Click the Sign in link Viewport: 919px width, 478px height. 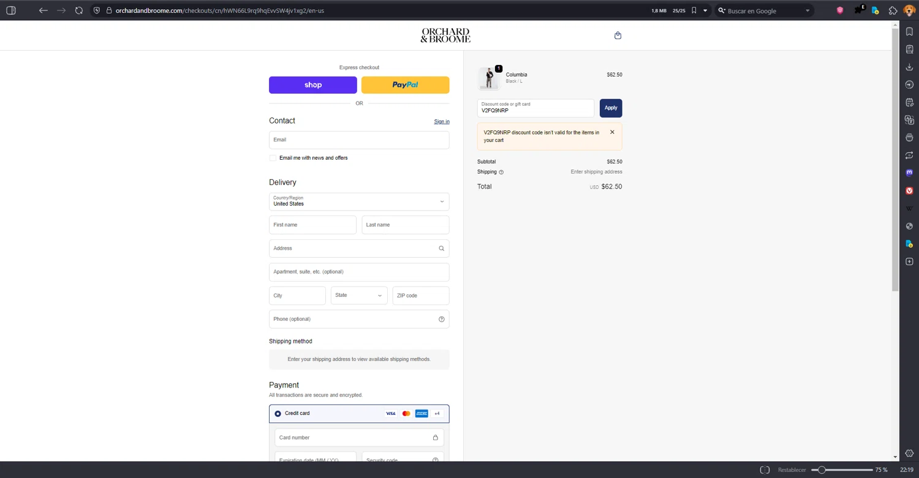pyautogui.click(x=442, y=122)
